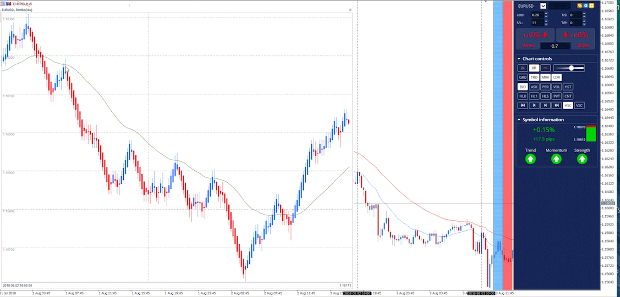Click the red down arrow on Achat
The image size is (620, 297).
tap(566, 35)
